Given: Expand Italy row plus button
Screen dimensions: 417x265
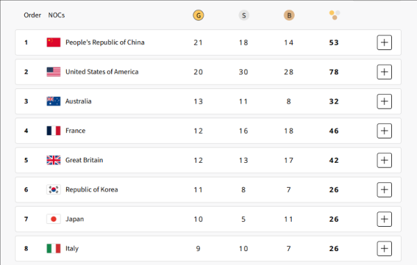Looking at the screenshot, I should 384,248.
